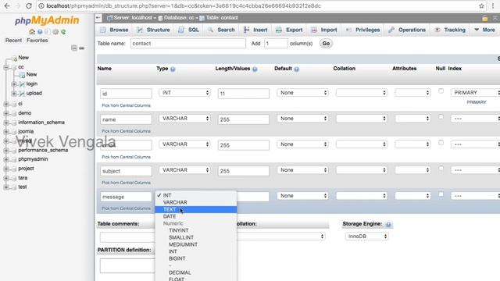Open Default dropdown for id row
This screenshot has width=500, height=281.
[x=302, y=93]
